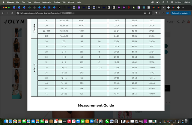The height and width of the screenshot is (125, 192).
Task: Open Pages from the Dock
Action: point(87,121)
